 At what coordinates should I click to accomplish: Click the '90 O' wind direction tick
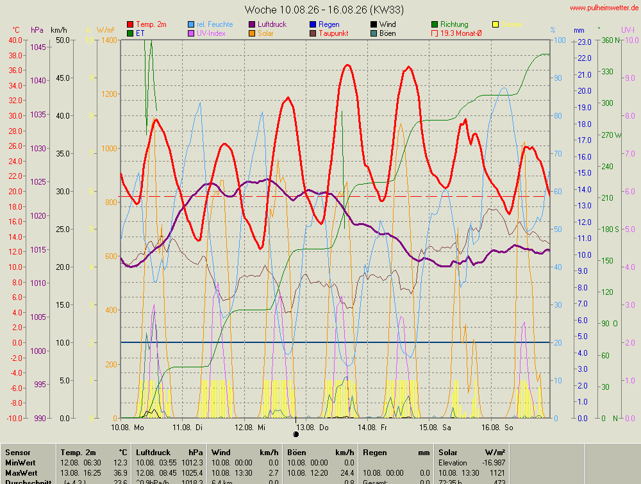click(610, 324)
